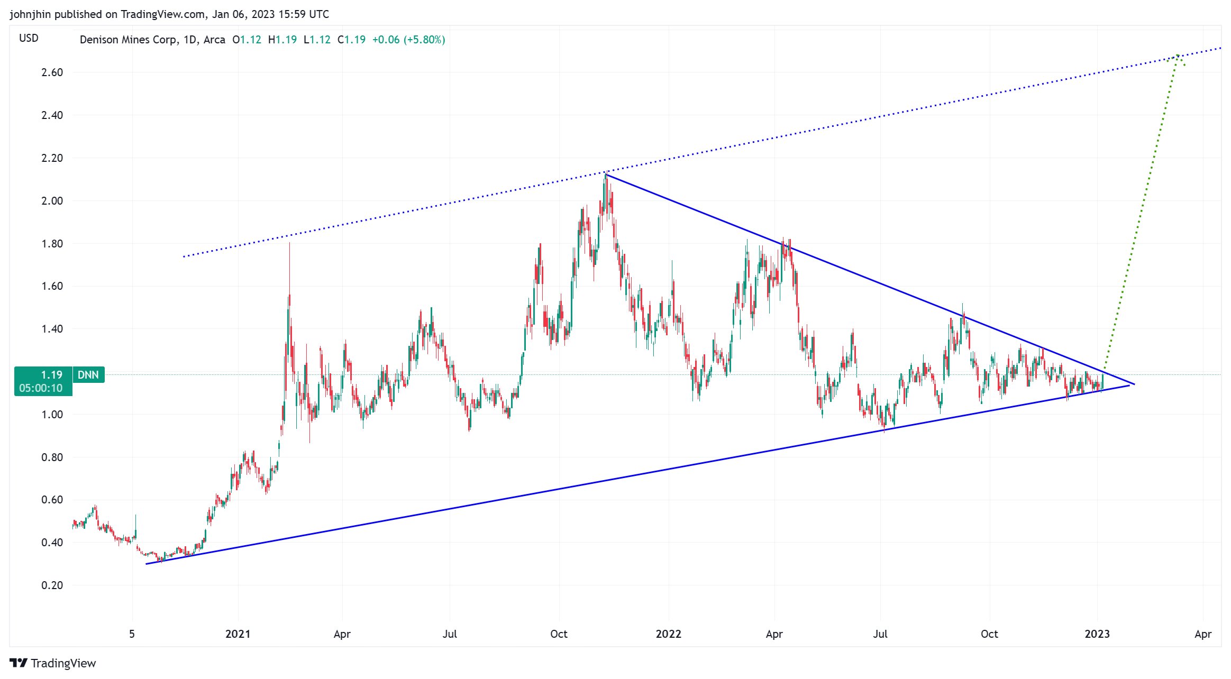The width and height of the screenshot is (1231, 679).
Task: Click the countdown timer 05:00:10
Action: click(41, 388)
